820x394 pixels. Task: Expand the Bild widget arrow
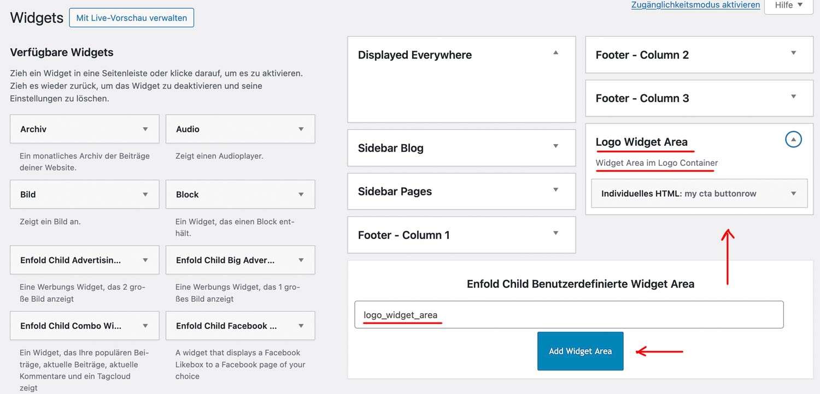click(145, 195)
